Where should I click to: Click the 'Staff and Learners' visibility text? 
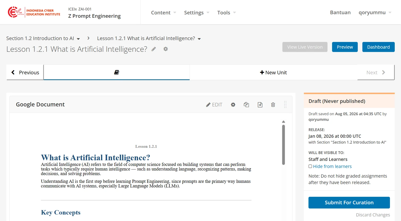tap(328, 159)
